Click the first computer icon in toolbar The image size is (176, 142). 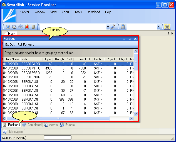click(8, 27)
